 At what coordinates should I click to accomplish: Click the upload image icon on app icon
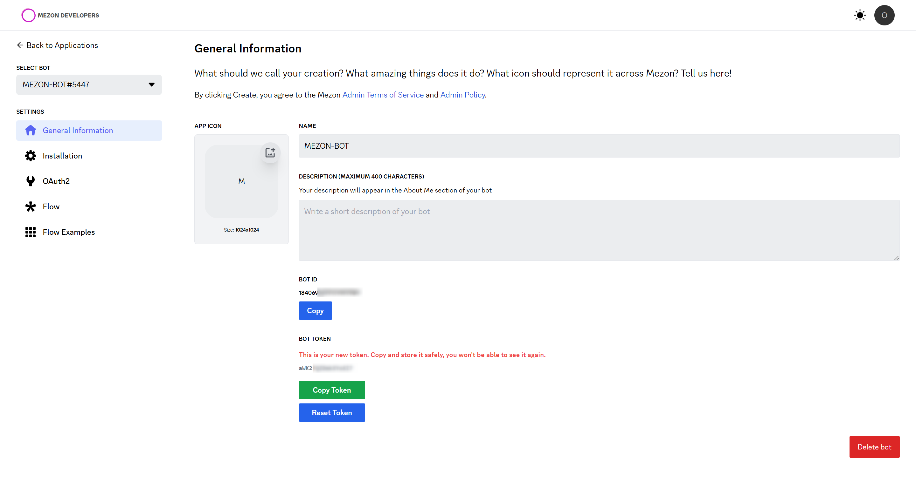click(x=270, y=153)
